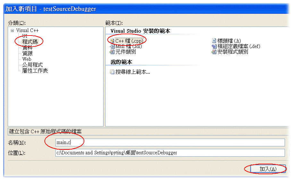Select the 資源 category

(27, 53)
